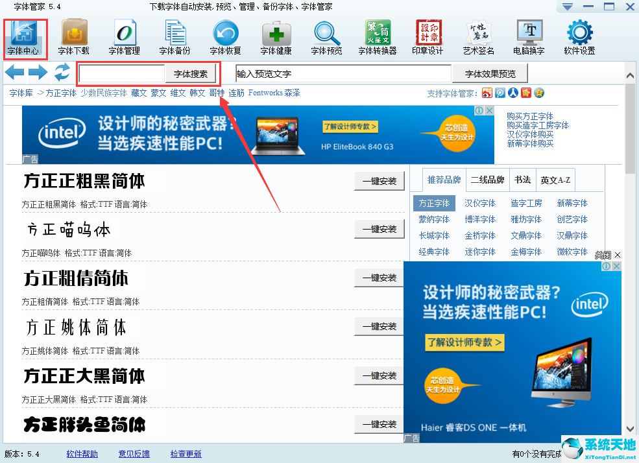Open the 字体中心 home icon
The width and height of the screenshot is (639, 463).
tap(23, 38)
